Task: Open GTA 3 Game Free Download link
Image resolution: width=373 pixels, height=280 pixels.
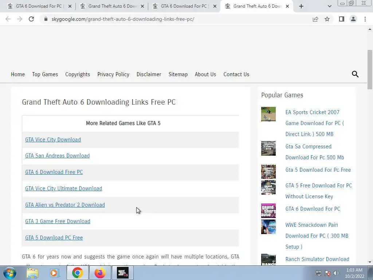Action: tap(58, 221)
